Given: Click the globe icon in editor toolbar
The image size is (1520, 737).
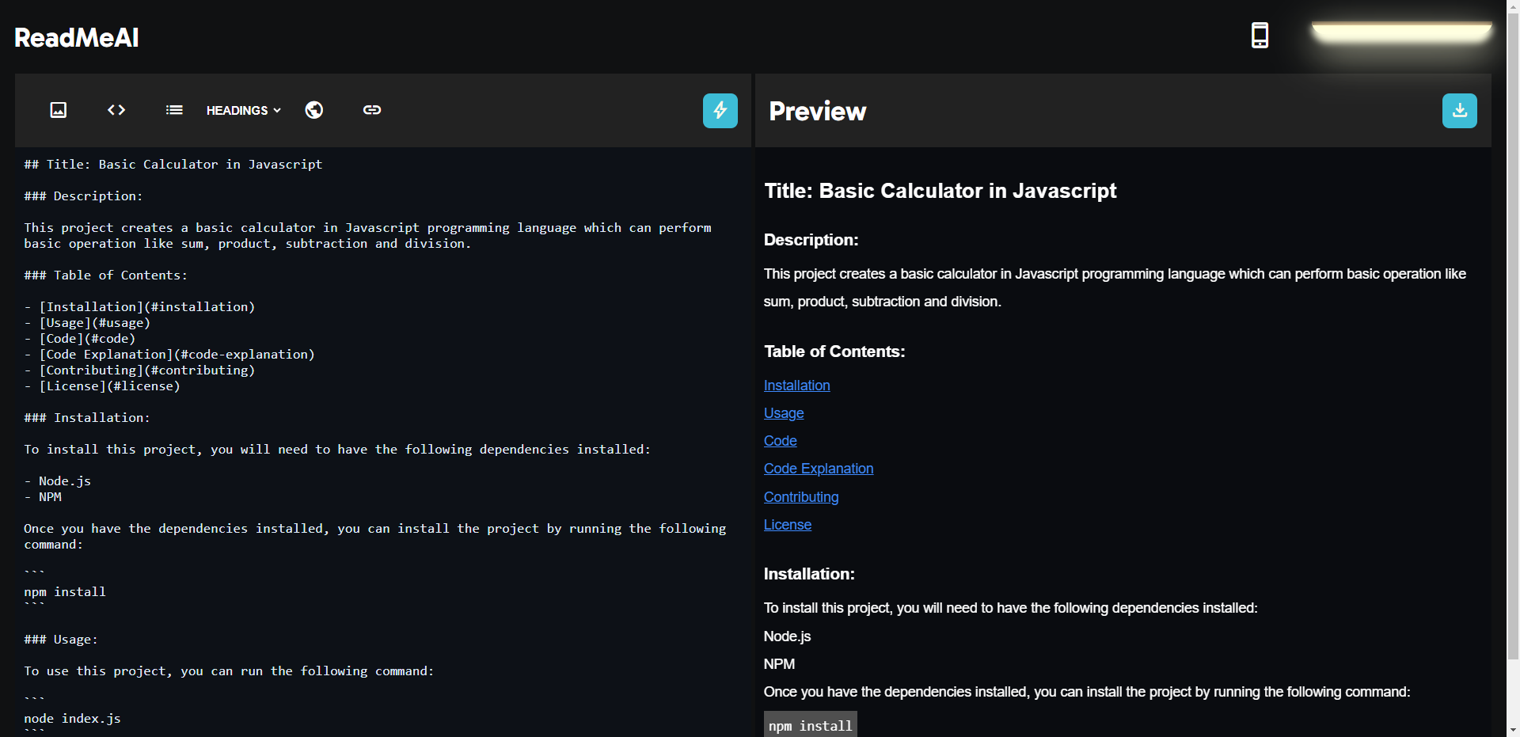Looking at the screenshot, I should tap(314, 110).
